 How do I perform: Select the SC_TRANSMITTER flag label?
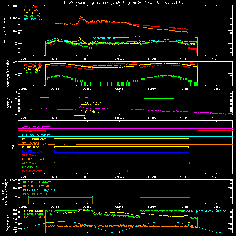pyautogui.click(x=34, y=143)
